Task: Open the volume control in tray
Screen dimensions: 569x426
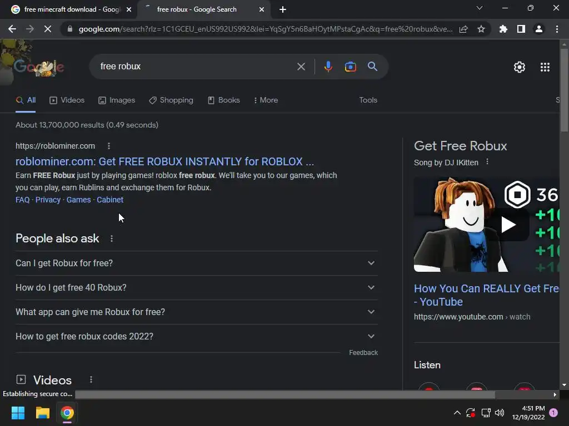Action: 500,413
